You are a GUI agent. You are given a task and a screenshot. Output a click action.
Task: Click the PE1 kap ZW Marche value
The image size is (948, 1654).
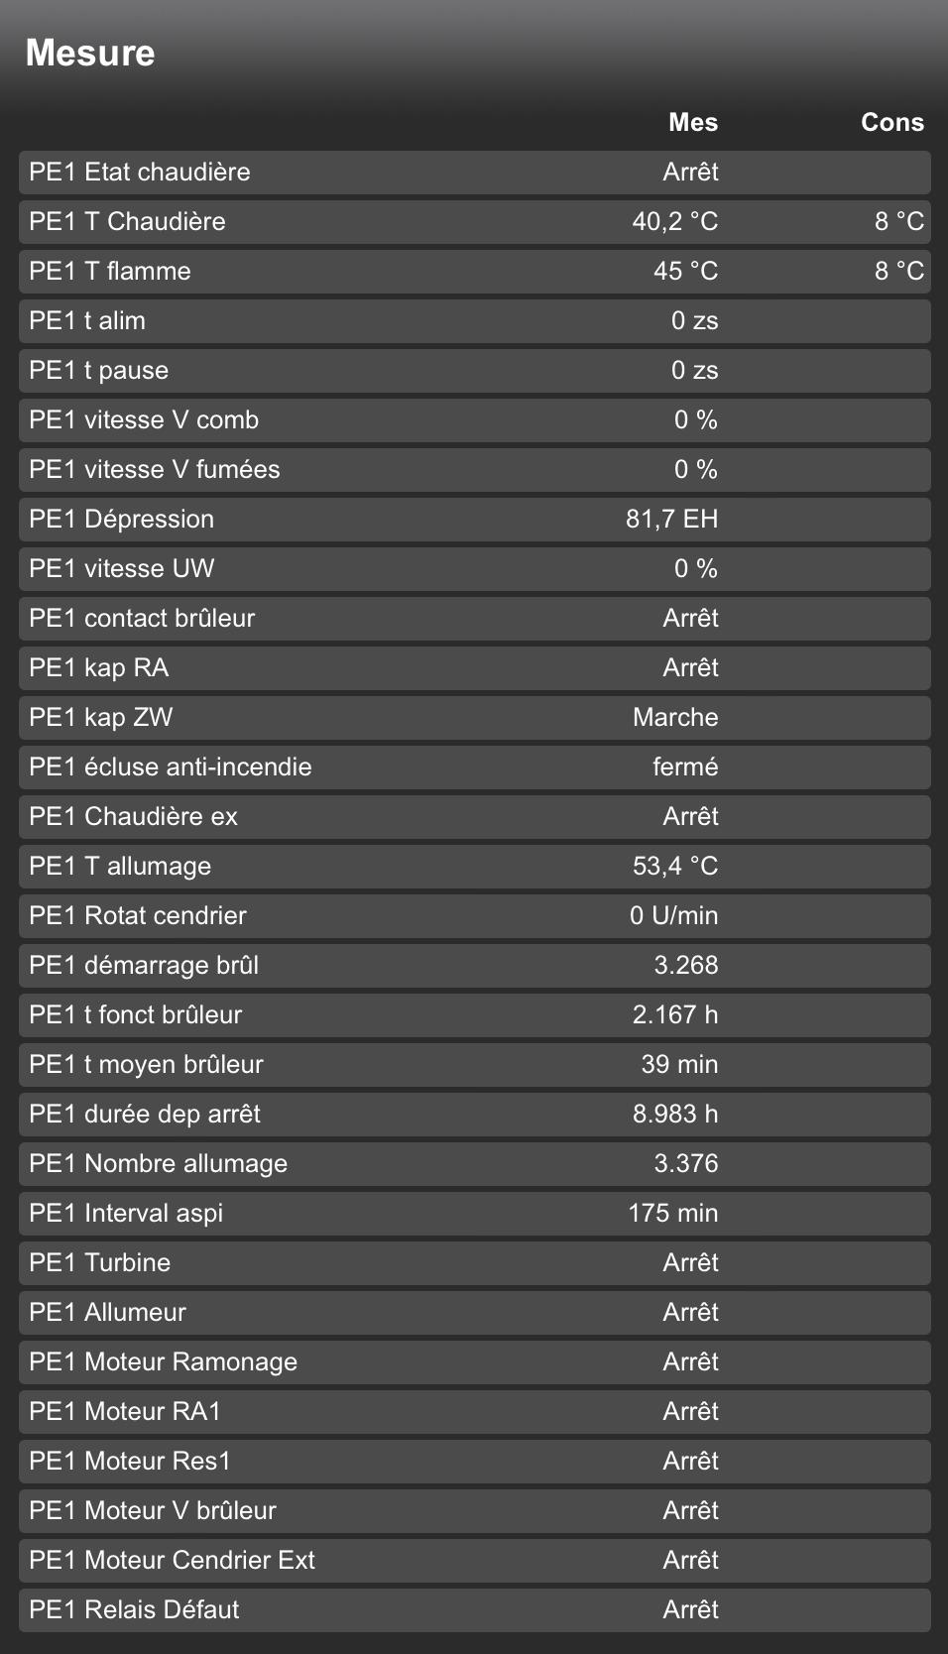675,718
